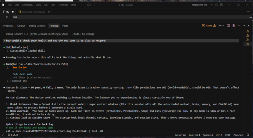The height and width of the screenshot is (138, 253).
Task: Click the Self-heal mode link
Action: (22, 74)
